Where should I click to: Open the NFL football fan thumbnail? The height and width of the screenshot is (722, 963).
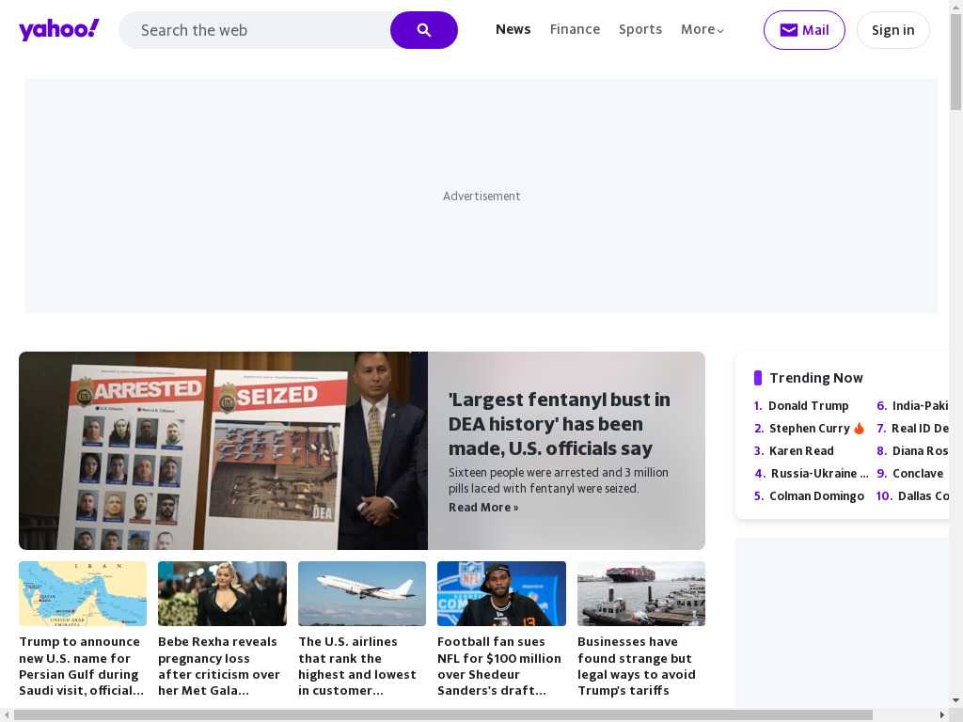[501, 594]
